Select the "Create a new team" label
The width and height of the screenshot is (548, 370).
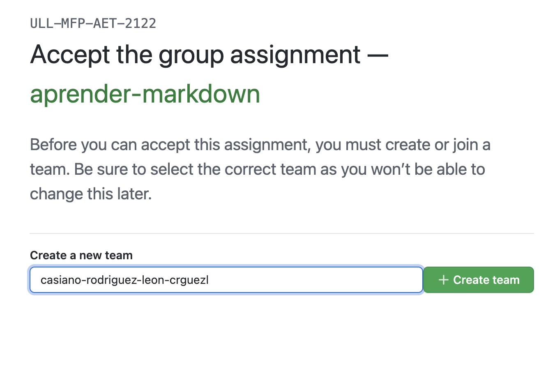81,255
